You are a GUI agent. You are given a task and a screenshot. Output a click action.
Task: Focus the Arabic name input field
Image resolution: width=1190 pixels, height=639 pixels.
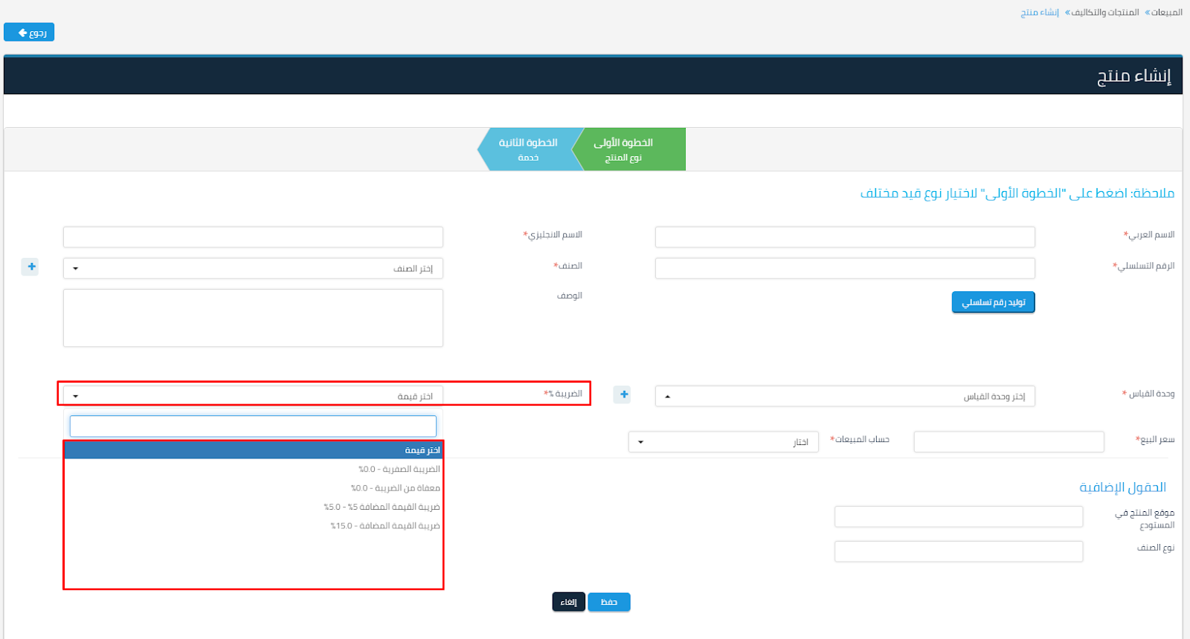click(844, 237)
